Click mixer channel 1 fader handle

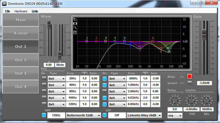pyautogui.click(x=49, y=25)
